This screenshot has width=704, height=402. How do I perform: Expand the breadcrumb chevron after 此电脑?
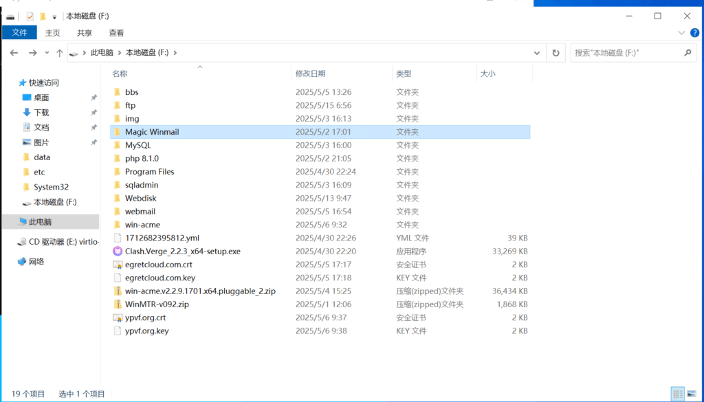(120, 53)
